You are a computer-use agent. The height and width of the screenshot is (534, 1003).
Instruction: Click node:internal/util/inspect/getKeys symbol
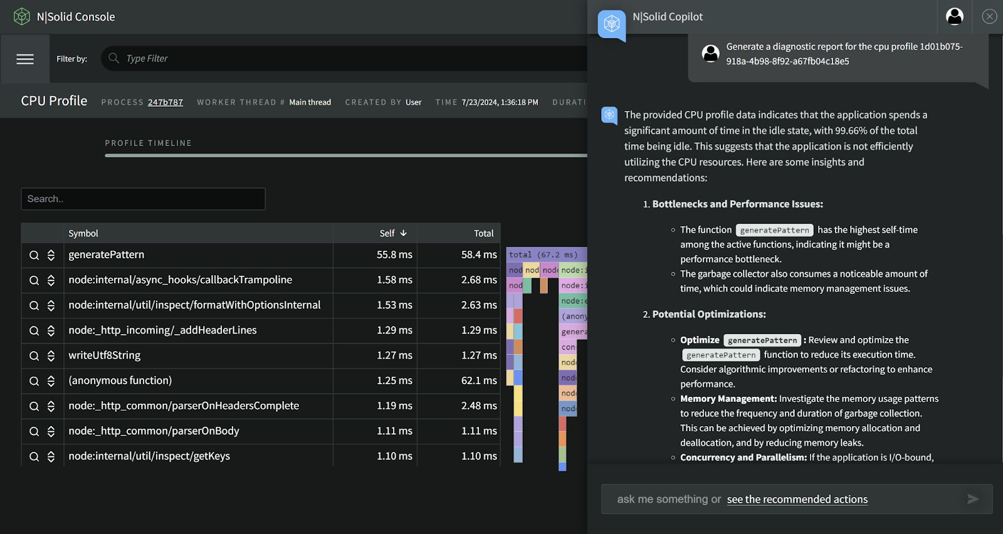click(x=149, y=456)
